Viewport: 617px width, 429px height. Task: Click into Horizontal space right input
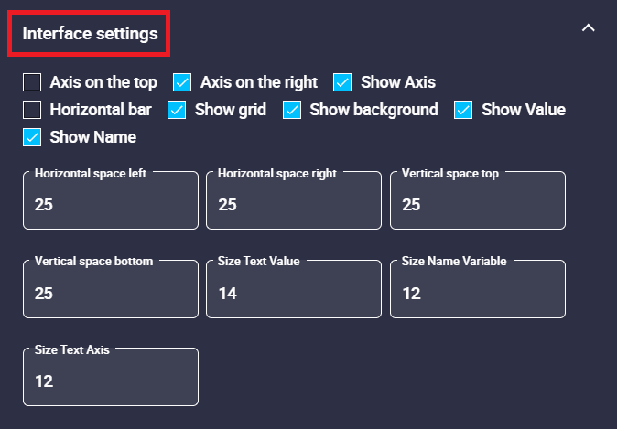(294, 204)
